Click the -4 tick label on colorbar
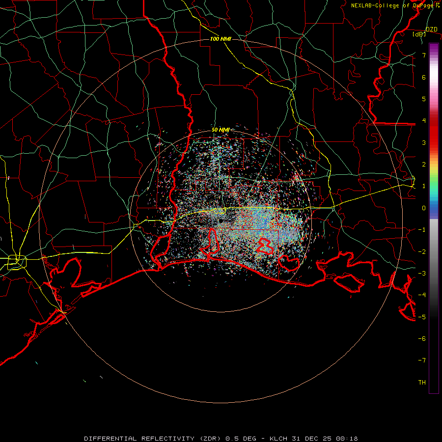 click(422, 295)
